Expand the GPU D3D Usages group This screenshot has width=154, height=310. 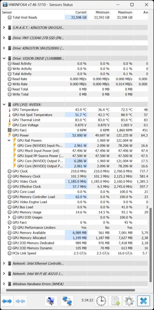pyautogui.click(x=9, y=217)
